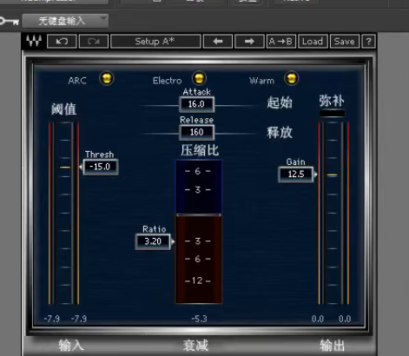Click the gain reduction reading -5.3
Image resolution: width=409 pixels, height=356 pixels.
[x=199, y=319]
